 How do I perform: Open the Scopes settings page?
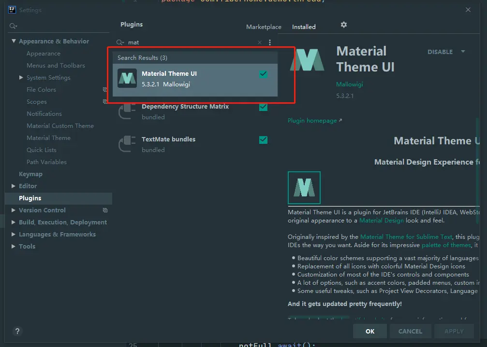point(37,102)
